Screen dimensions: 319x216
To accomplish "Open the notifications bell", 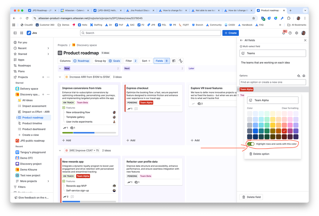I will point(284,33).
